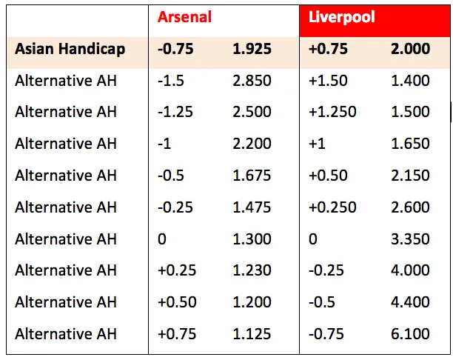
Task: Click the 2.500 odds for Arsenal -1.25
Action: tap(252, 112)
